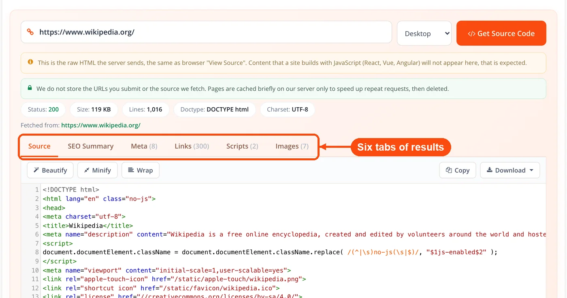The height and width of the screenshot is (298, 567).
Task: Click the <title>Wikipedia</title> code line
Action: (88, 226)
